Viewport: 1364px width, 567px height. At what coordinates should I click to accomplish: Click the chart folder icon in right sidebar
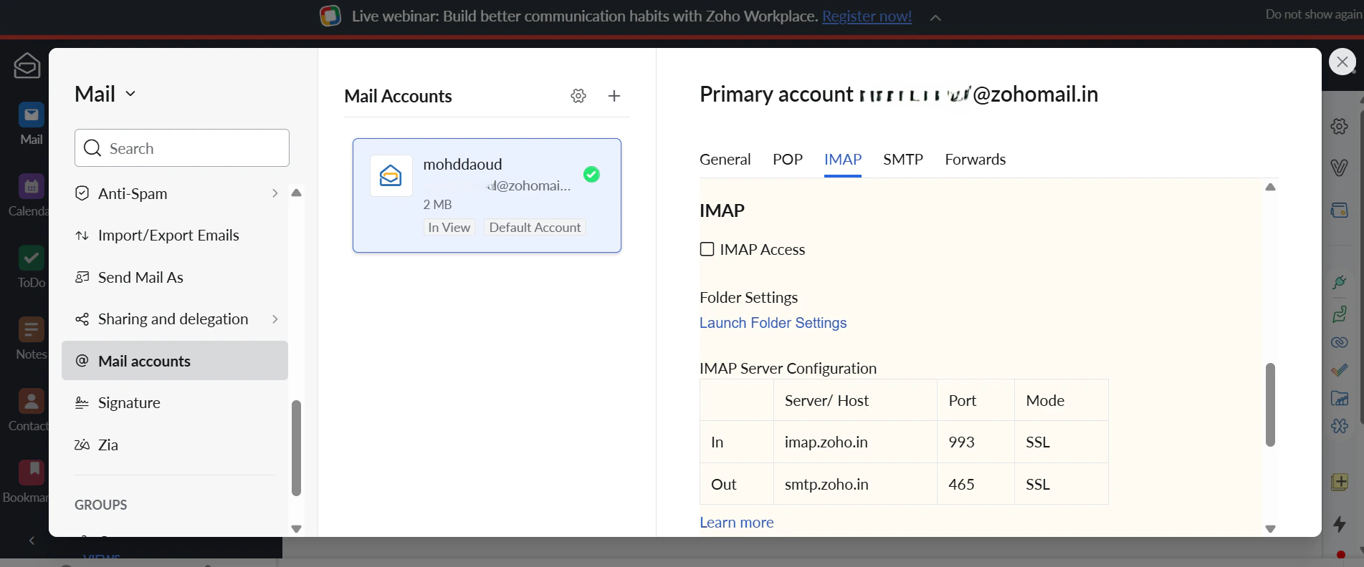tap(1340, 398)
